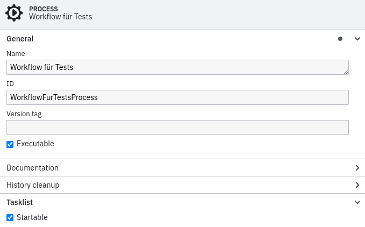Collapse the General section chevron

click(x=357, y=39)
